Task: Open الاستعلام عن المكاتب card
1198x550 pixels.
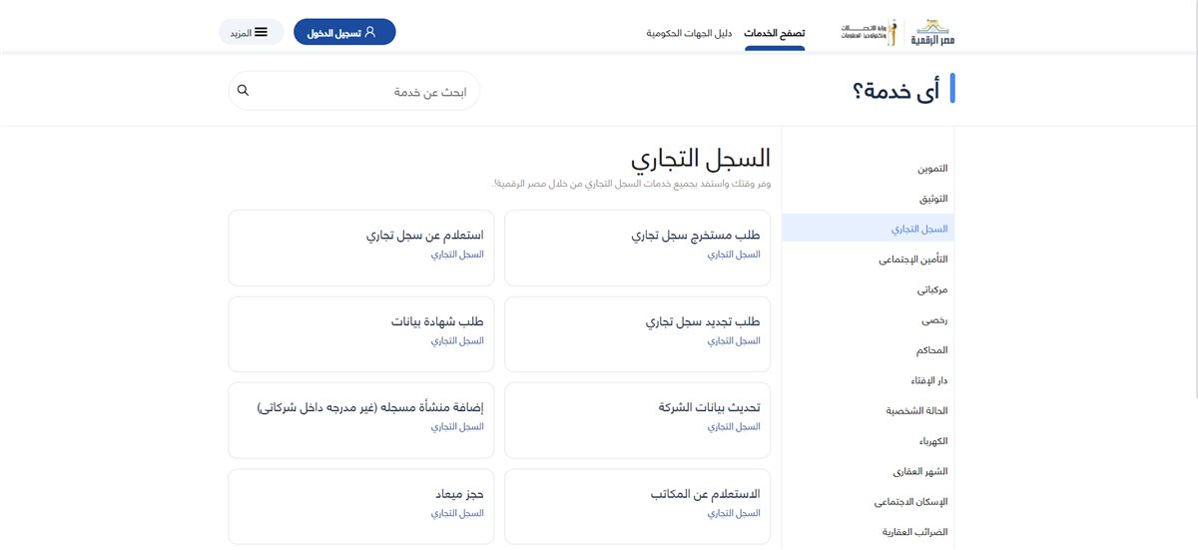Action: click(638, 506)
